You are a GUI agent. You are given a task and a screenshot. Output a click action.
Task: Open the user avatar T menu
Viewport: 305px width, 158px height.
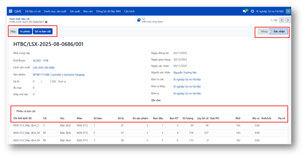[x=288, y=11]
